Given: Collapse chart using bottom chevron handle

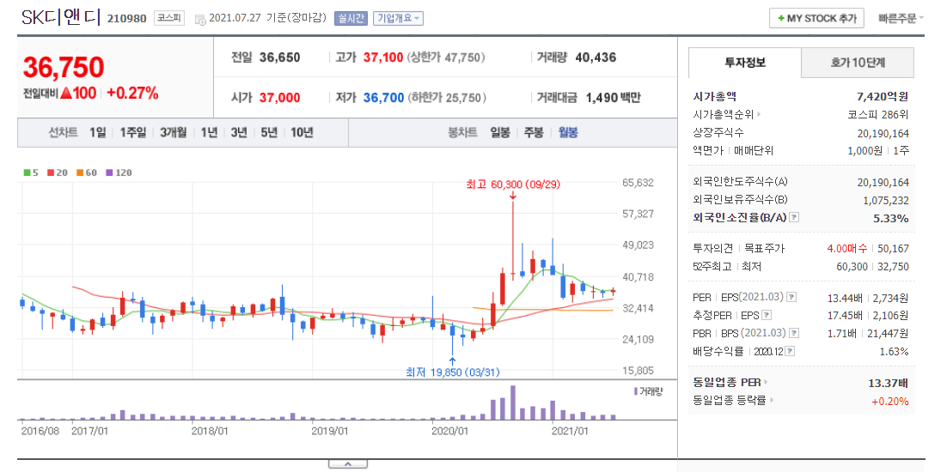Looking at the screenshot, I should pos(347,464).
